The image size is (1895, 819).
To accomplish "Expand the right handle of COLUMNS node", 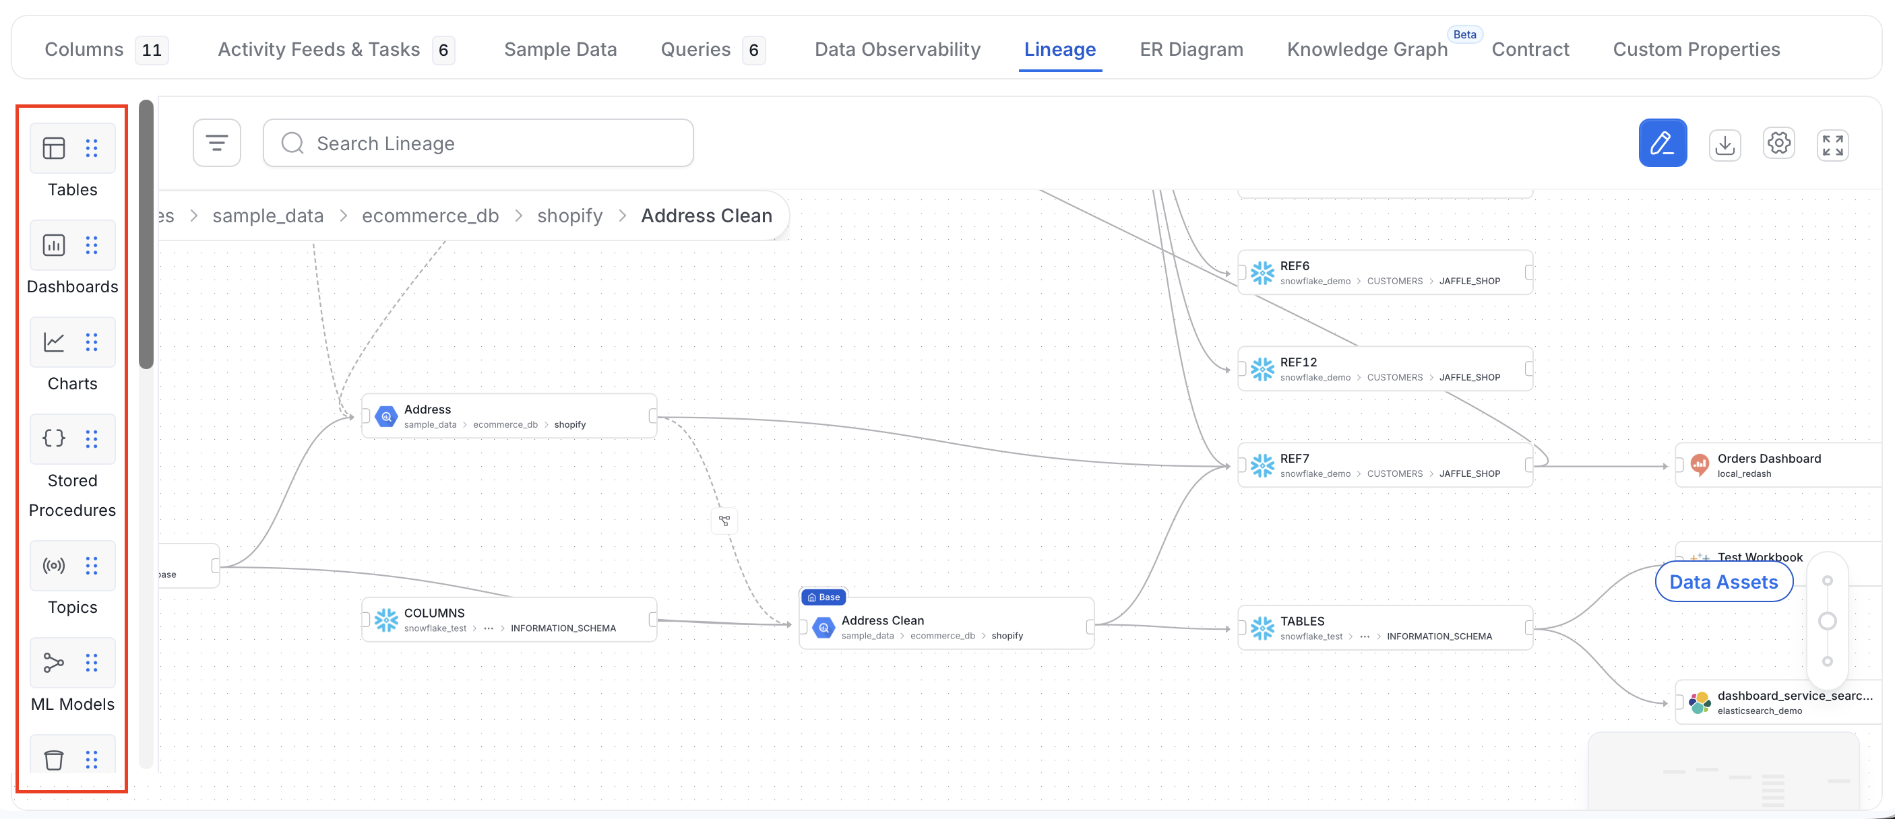I will click(653, 619).
